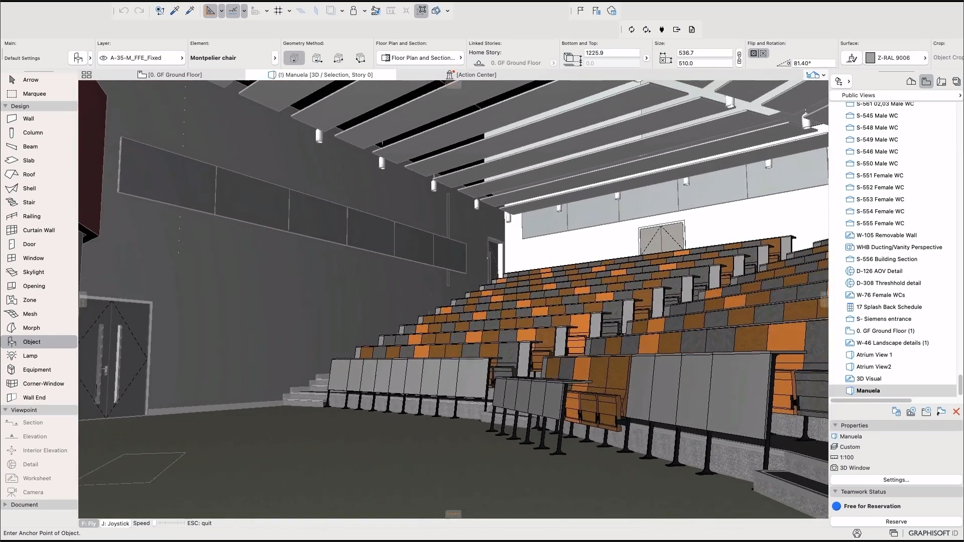Select the Stair tool
This screenshot has width=964, height=542.
(39, 202)
